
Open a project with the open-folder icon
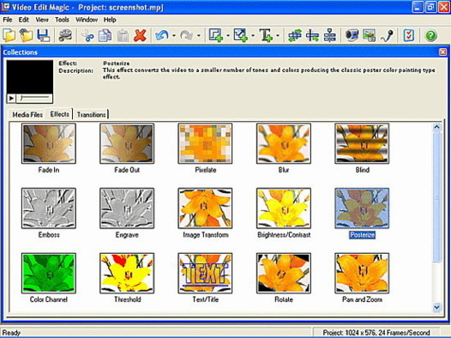26,35
